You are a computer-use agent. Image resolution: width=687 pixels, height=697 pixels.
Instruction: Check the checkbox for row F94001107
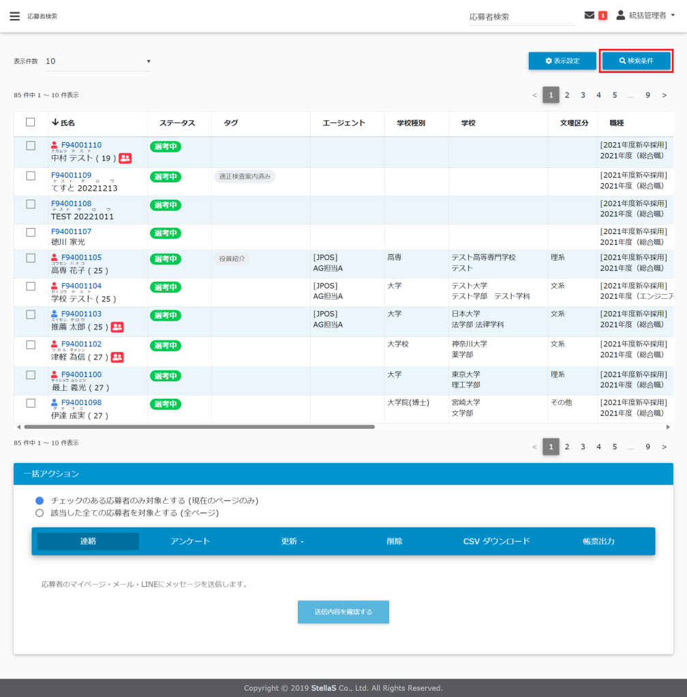click(30, 232)
